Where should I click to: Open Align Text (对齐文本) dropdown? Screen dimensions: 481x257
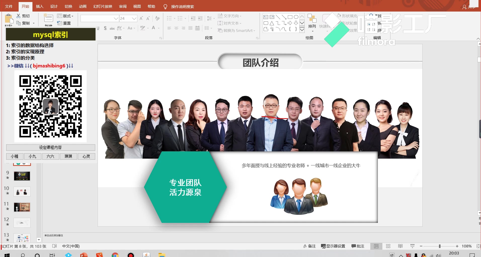coord(229,23)
